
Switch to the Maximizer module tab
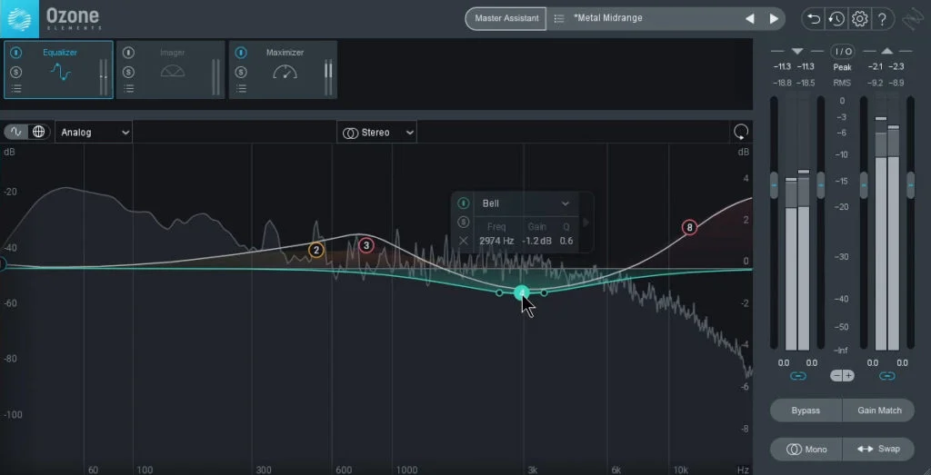[x=283, y=69]
